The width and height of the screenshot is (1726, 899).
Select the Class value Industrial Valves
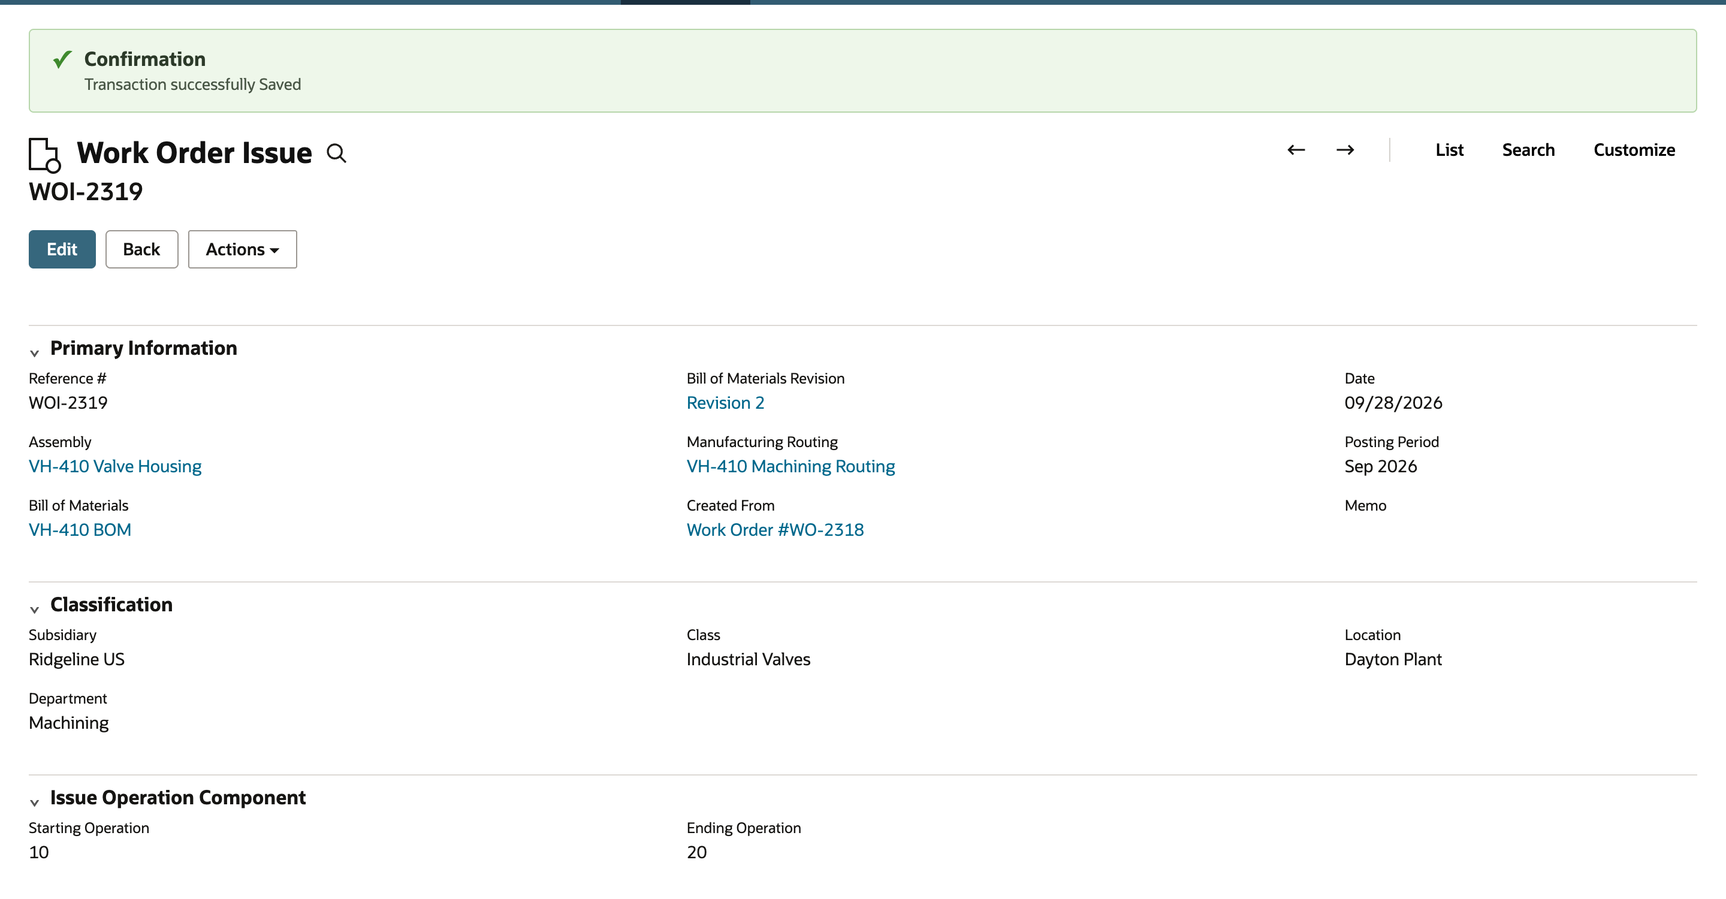(749, 659)
